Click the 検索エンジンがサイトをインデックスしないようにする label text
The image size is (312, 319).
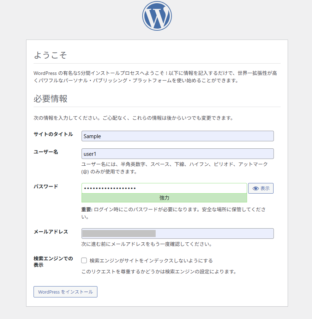tap(151, 261)
